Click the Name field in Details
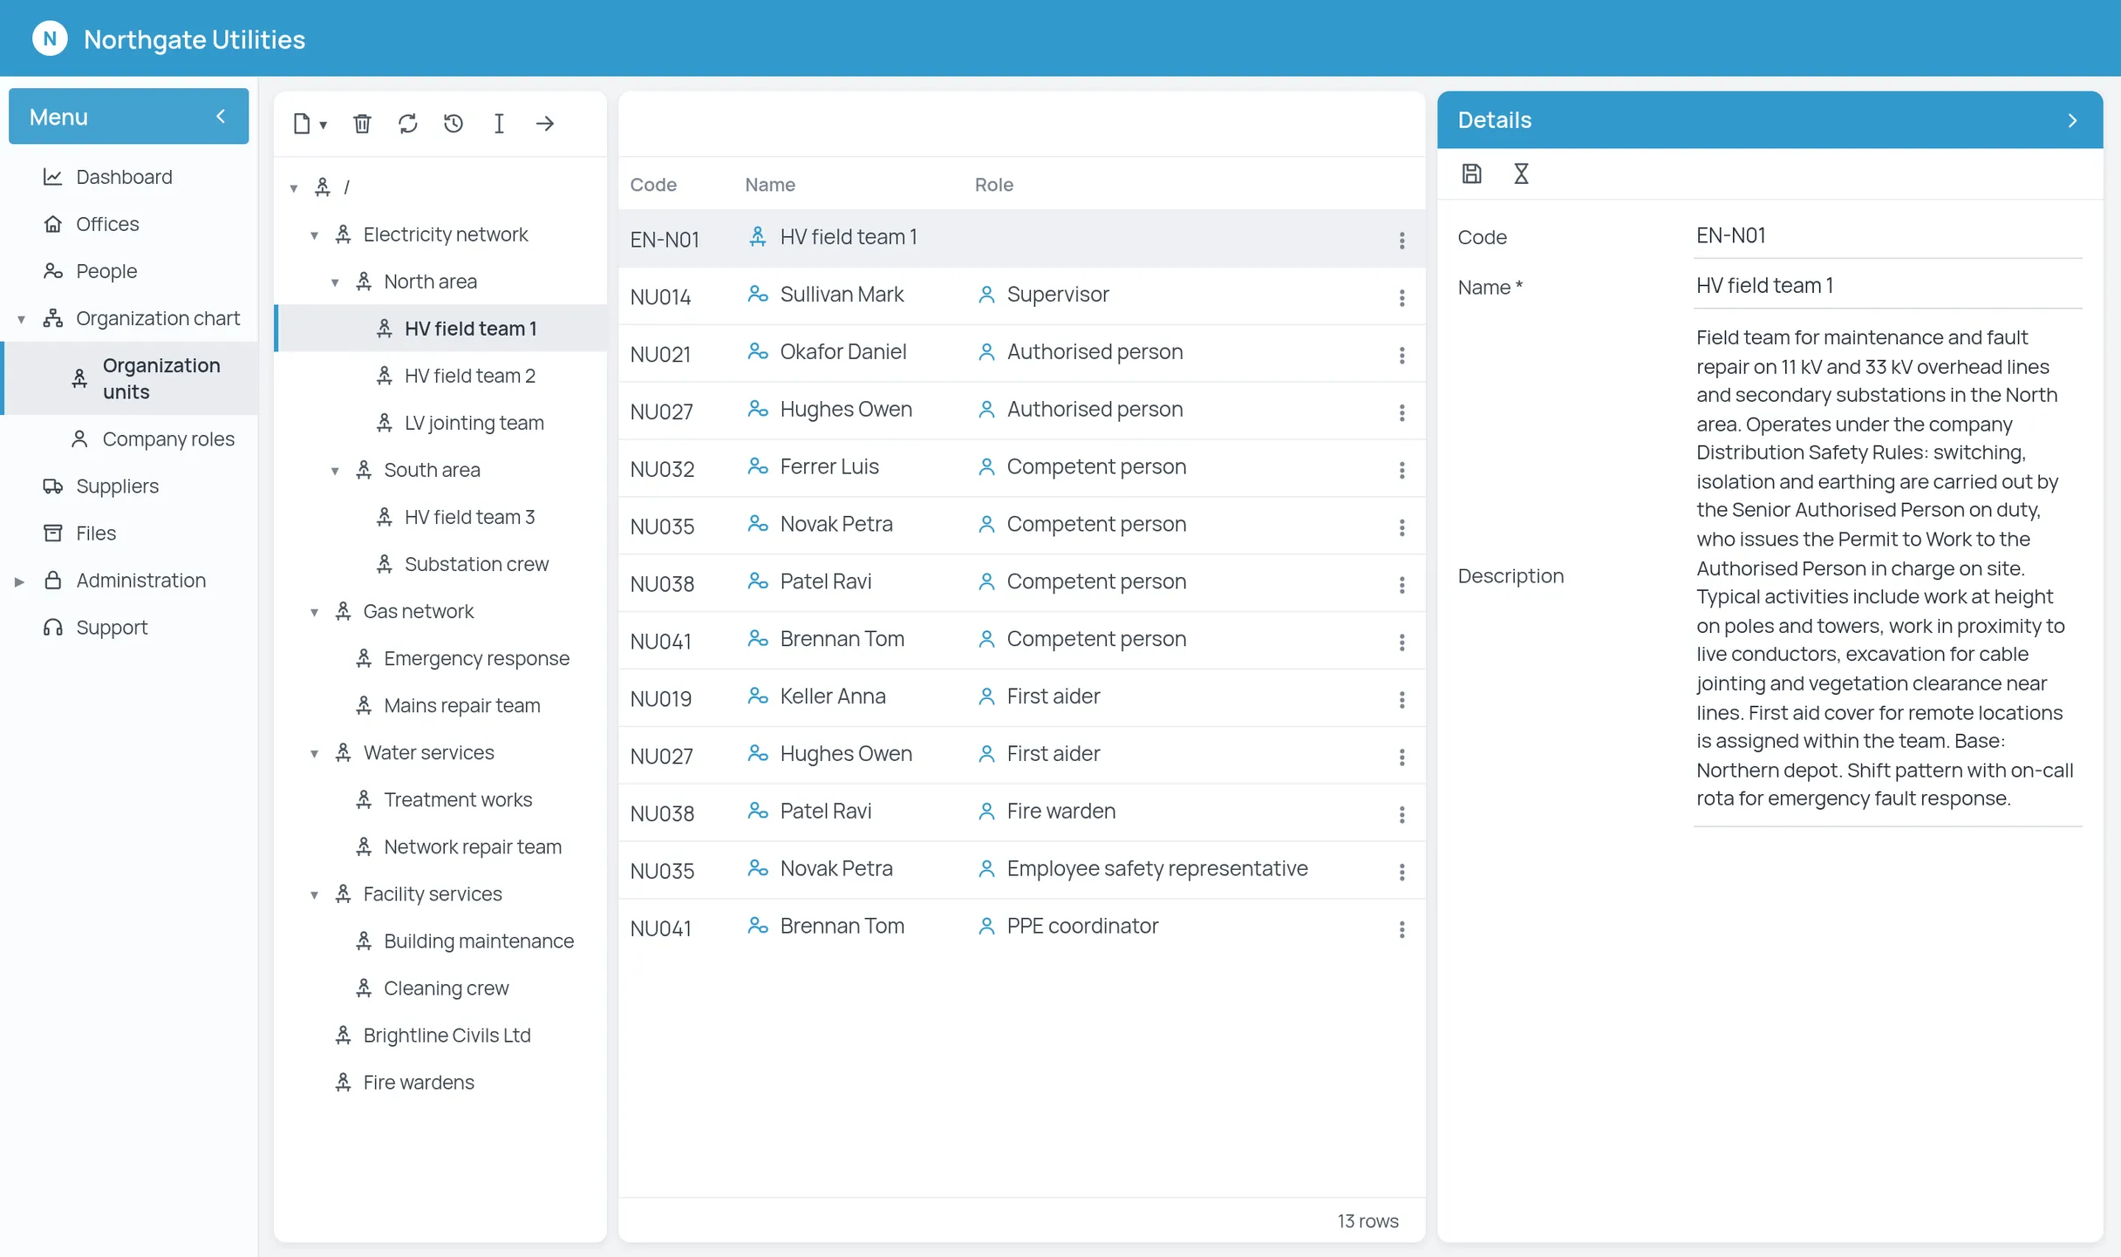 point(1887,285)
